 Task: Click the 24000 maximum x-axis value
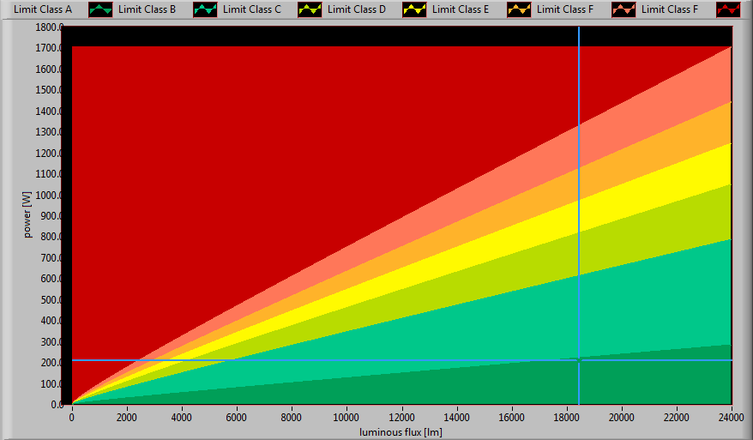point(731,418)
